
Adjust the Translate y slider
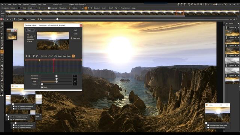(x=56, y=79)
